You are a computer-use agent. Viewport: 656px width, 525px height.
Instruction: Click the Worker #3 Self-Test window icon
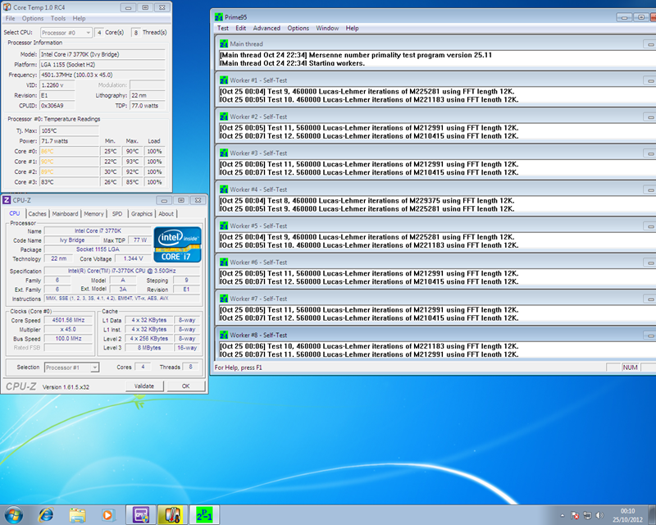pyautogui.click(x=224, y=153)
